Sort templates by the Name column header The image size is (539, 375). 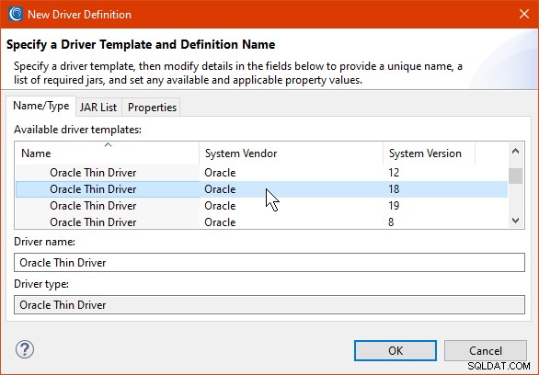click(x=108, y=153)
